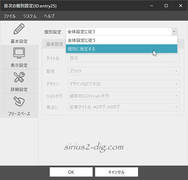Viewport: 188px width, 180px height.
Task: Select 個別に指定する in the dropdown list
Action: tap(121, 49)
